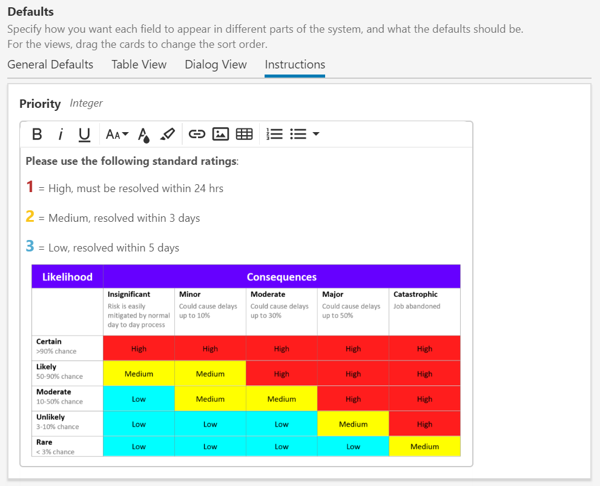Start a bulleted list
Screen dimensions: 600x486
point(298,134)
